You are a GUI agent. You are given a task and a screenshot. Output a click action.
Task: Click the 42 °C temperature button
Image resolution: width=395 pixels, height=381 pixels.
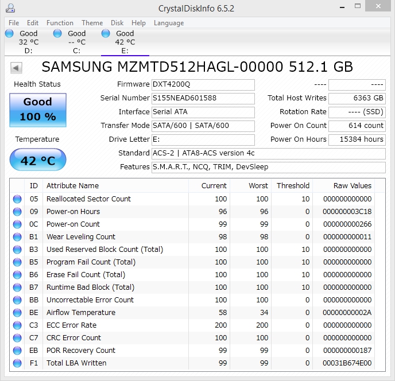pos(38,160)
